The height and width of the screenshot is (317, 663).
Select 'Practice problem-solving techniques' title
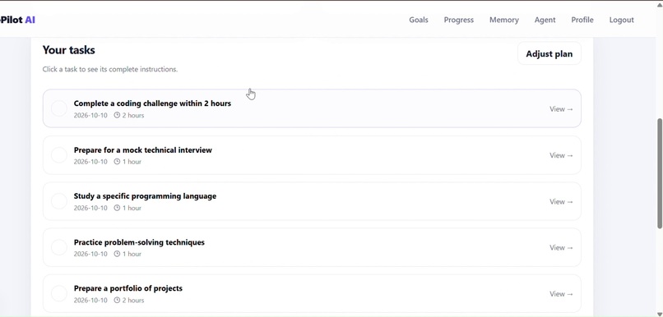coord(139,242)
